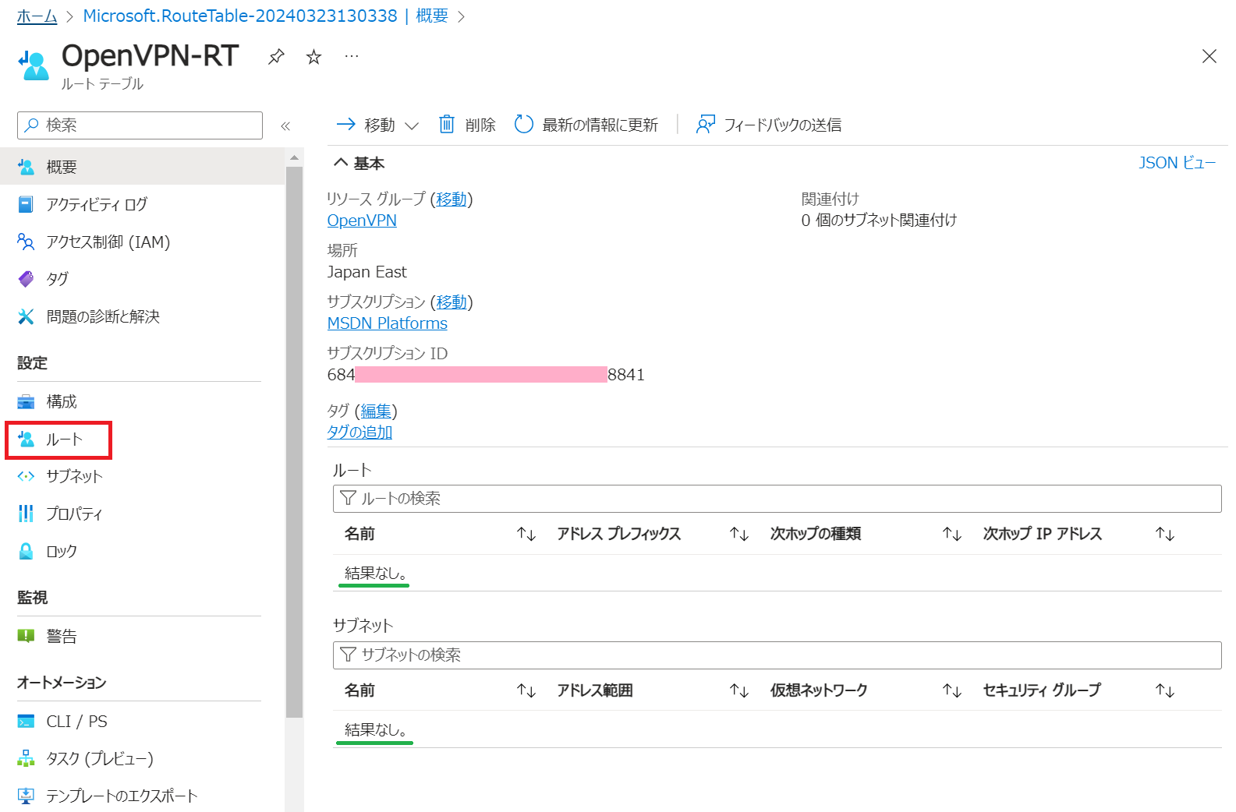Image resolution: width=1236 pixels, height=812 pixels.
Task: Open the 移動 dropdown chevron
Action: (412, 125)
